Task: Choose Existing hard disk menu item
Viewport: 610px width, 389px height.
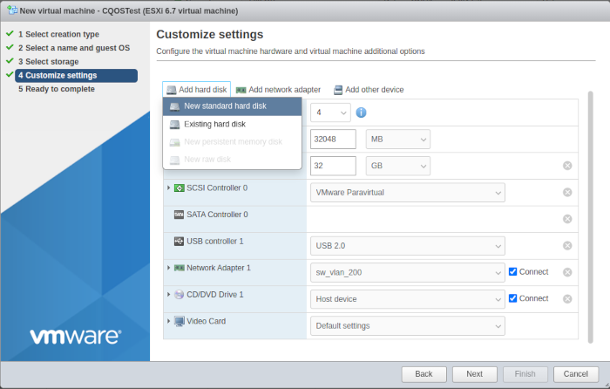Action: 233,124
